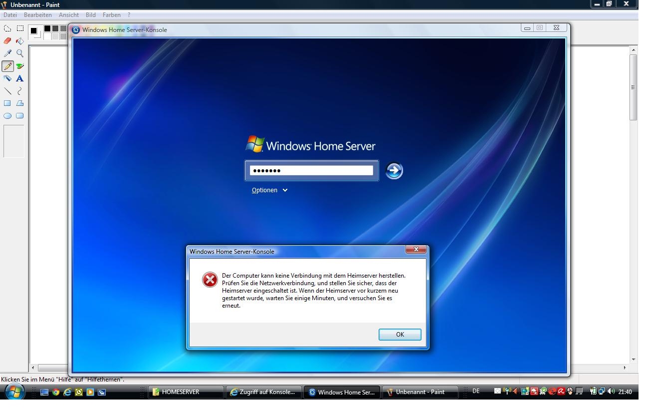This screenshot has width=648, height=411.
Task: Choose the Brush tool in Paint
Action: point(20,66)
